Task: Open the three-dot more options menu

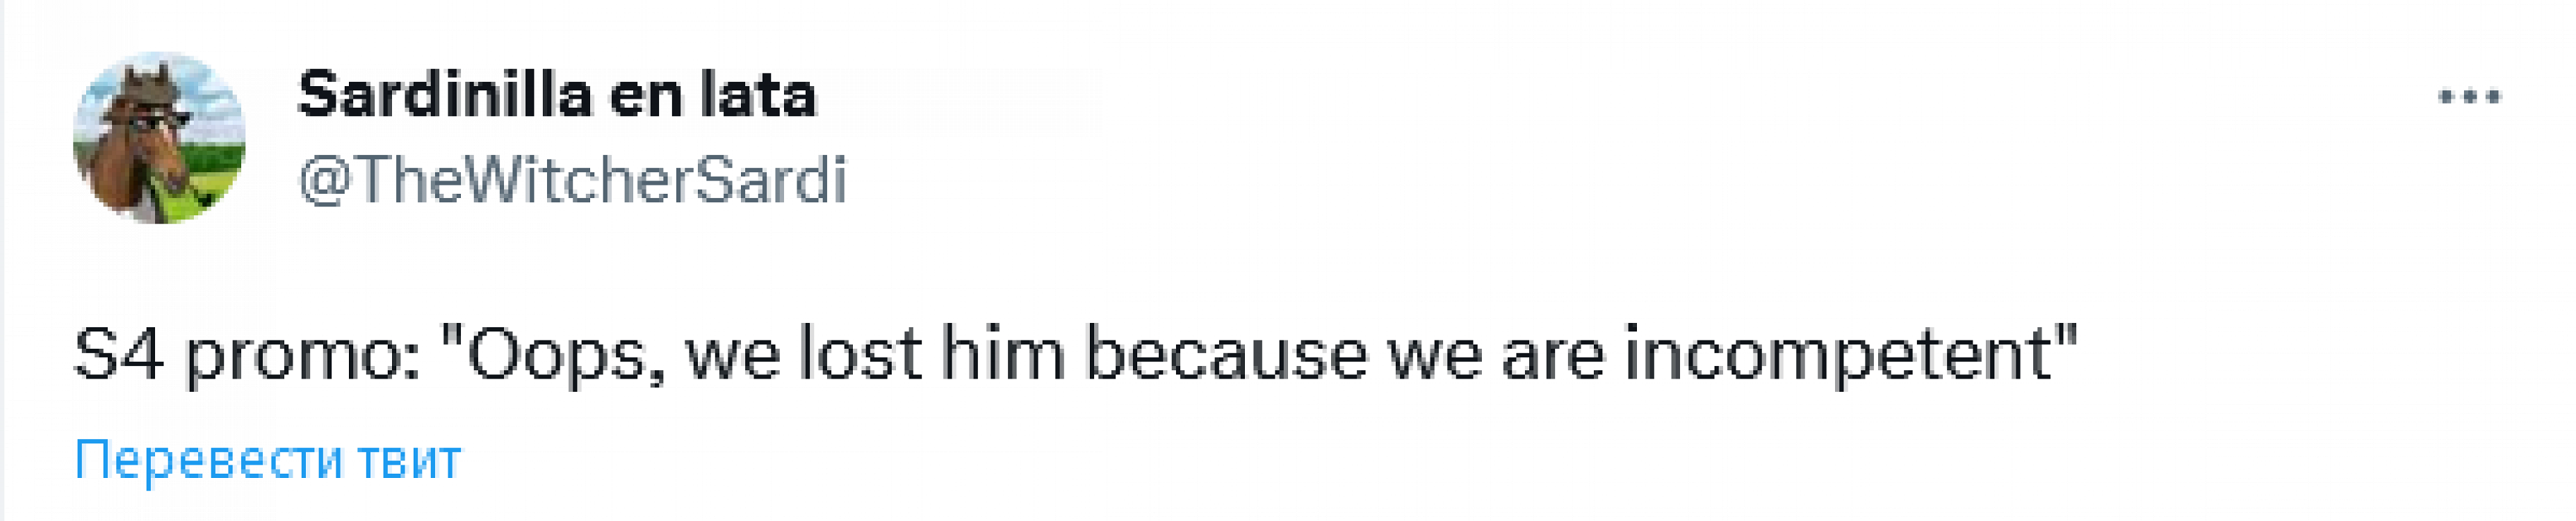Action: [2469, 97]
